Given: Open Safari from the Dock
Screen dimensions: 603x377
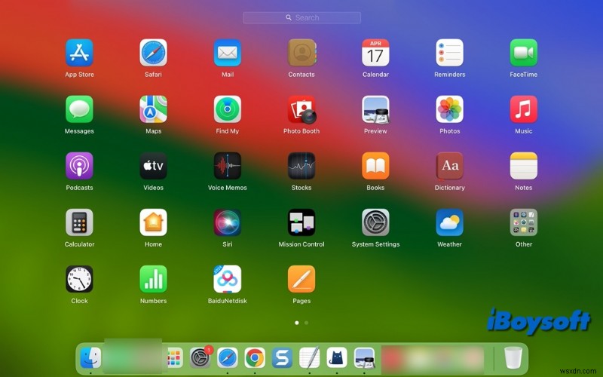Looking at the screenshot, I should (x=228, y=357).
